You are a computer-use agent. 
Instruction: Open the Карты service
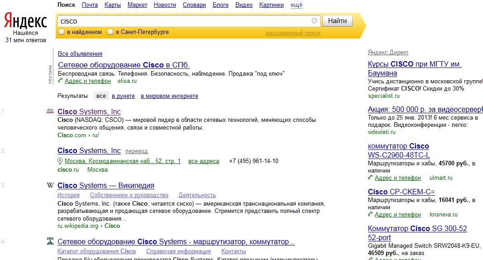[112, 5]
